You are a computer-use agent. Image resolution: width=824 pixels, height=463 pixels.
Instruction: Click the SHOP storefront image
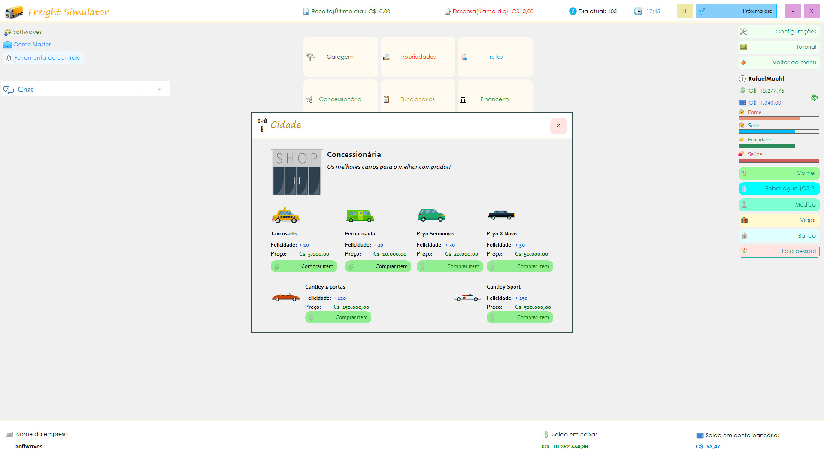click(x=297, y=172)
